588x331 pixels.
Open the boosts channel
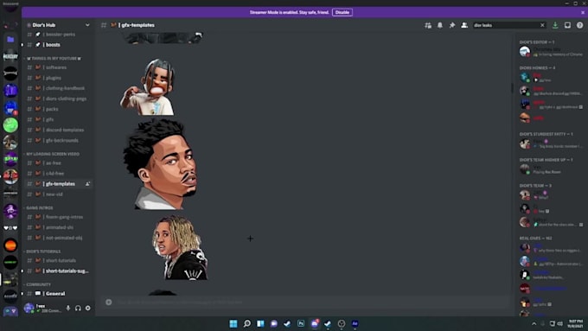[58, 45]
